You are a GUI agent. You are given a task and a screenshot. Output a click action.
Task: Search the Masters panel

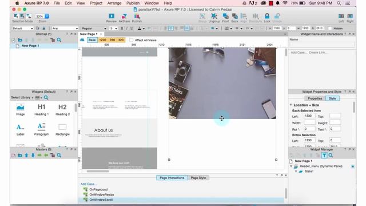point(59,155)
